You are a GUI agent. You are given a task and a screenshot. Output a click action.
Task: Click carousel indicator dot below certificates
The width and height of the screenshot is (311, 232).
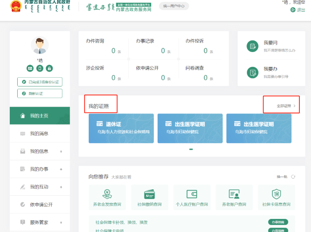(x=191, y=149)
